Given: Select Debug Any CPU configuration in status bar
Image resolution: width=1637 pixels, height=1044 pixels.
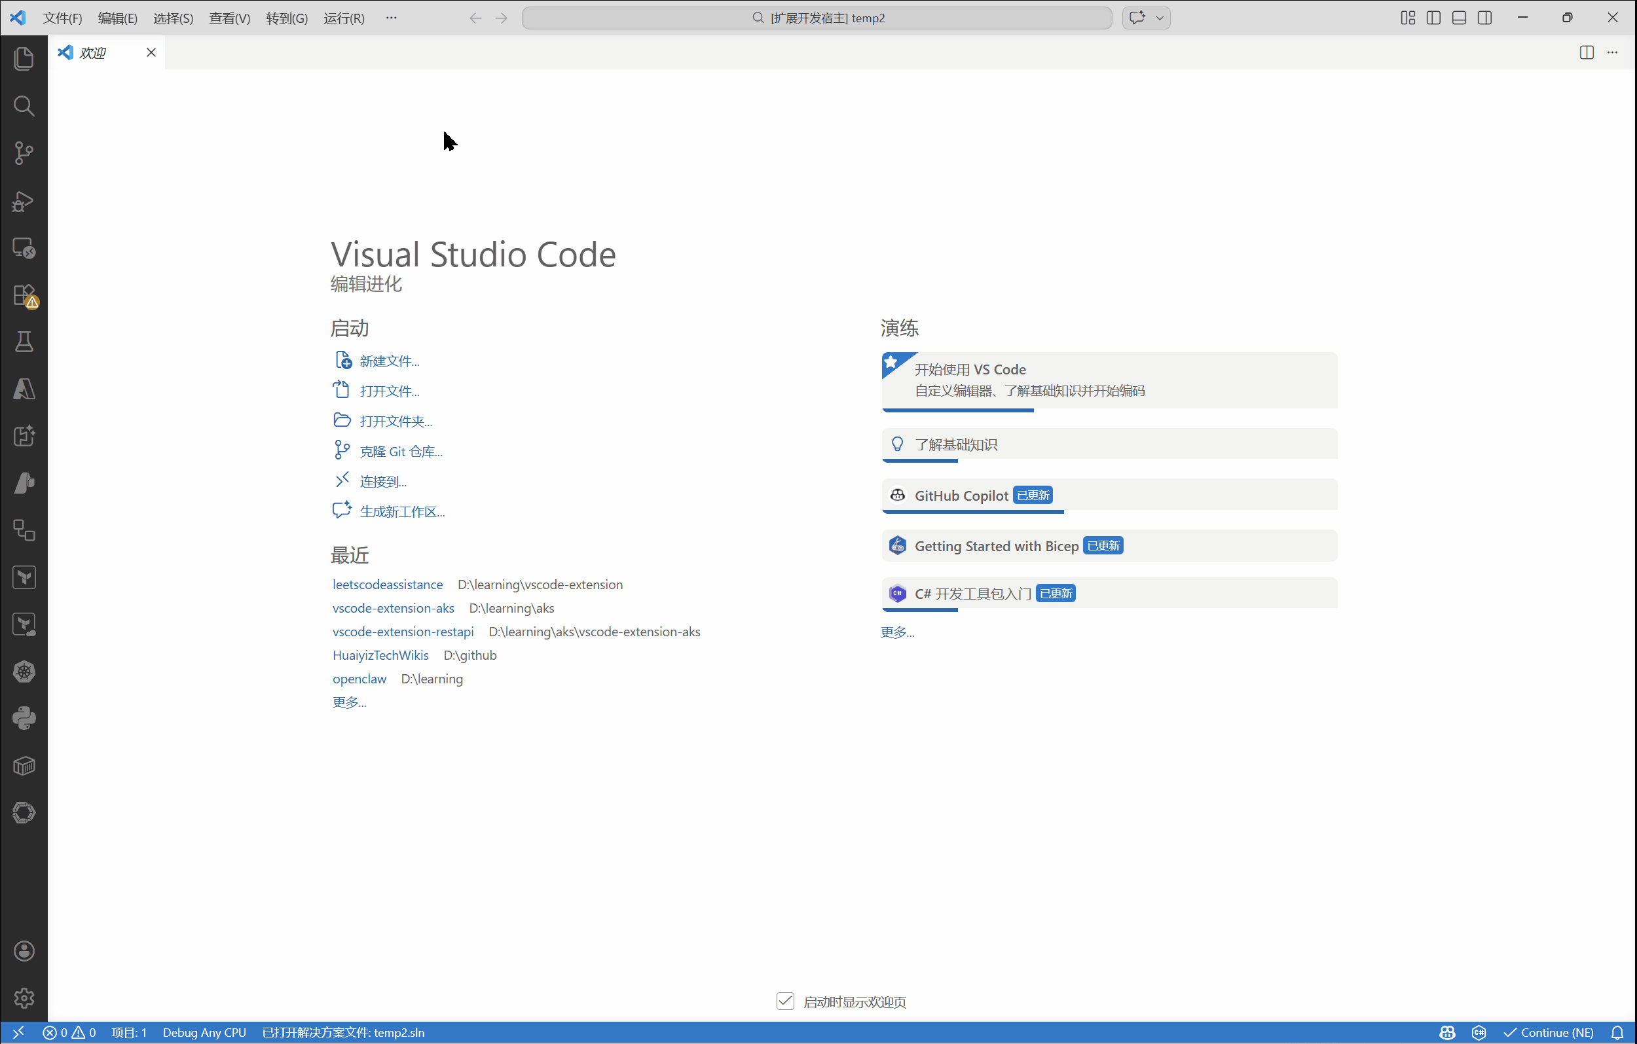Looking at the screenshot, I should [x=204, y=1032].
